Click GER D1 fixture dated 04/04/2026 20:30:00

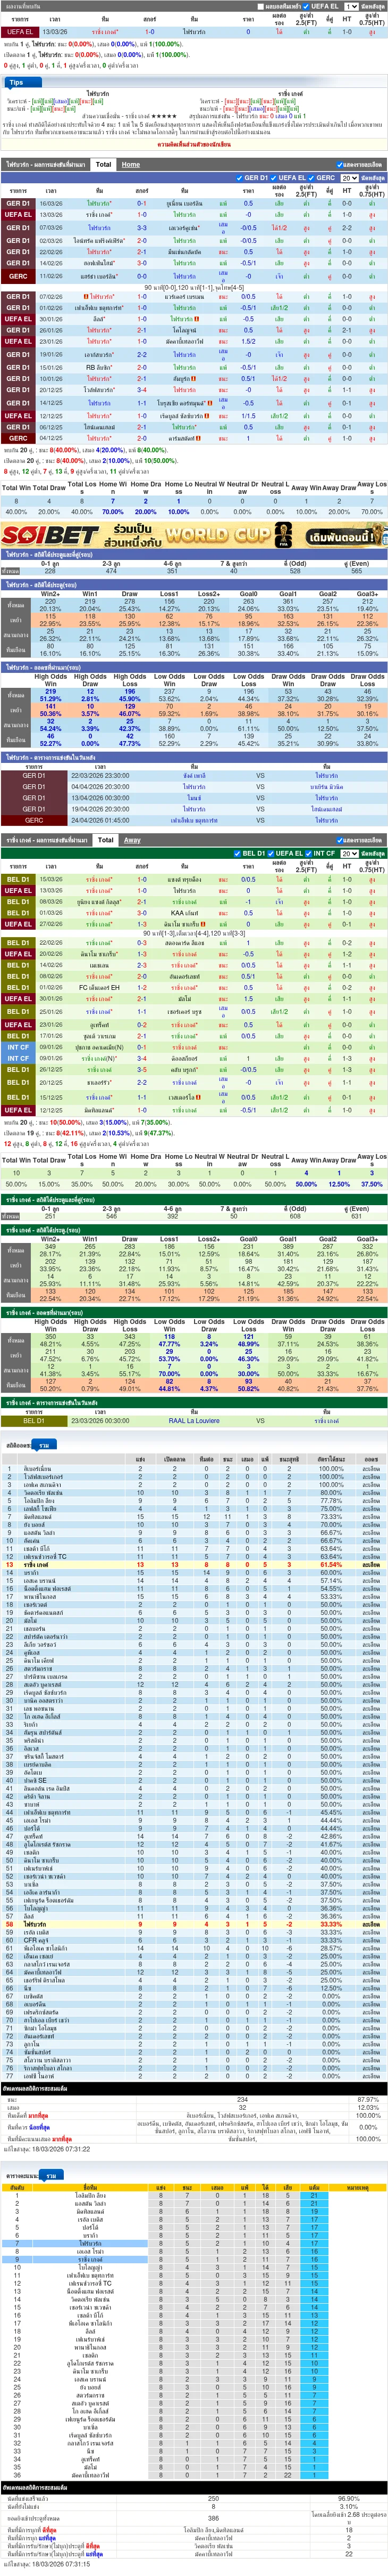point(193,786)
